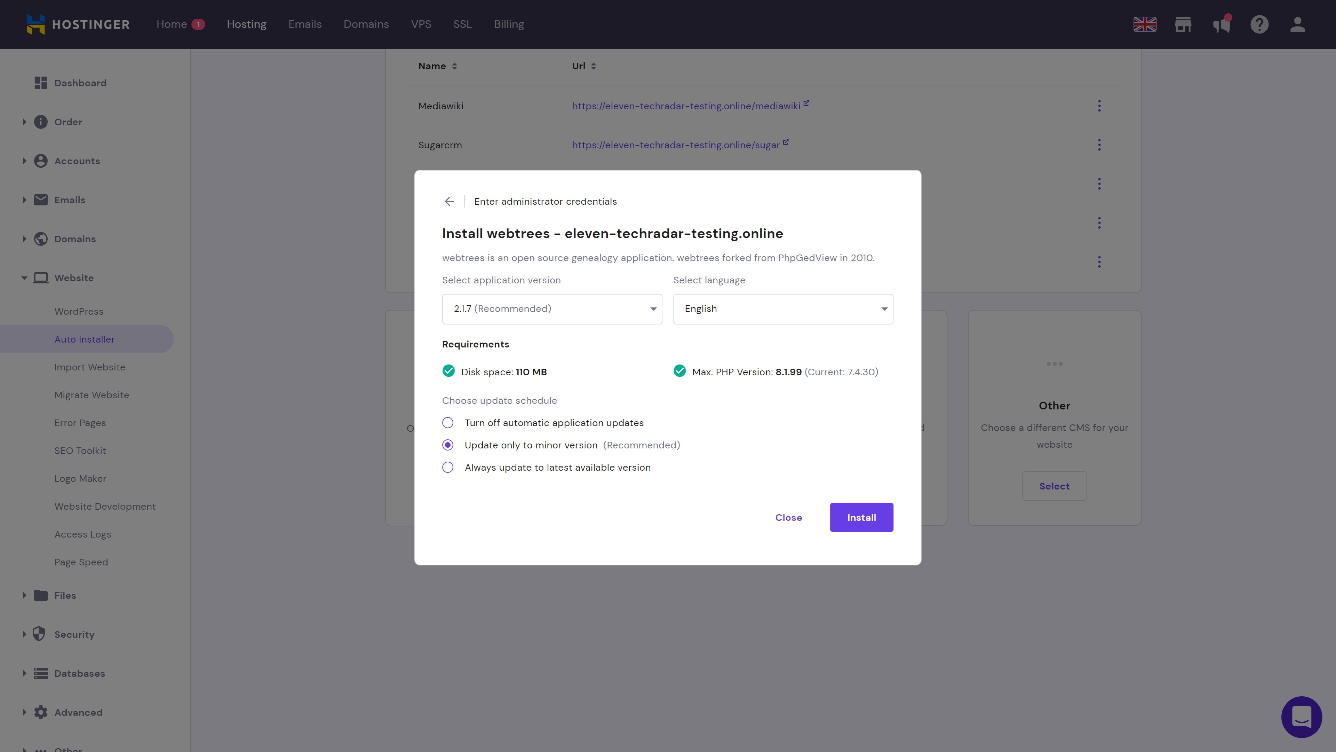Click the Dashboard grid icon
Image resolution: width=1336 pixels, height=752 pixels.
pyautogui.click(x=40, y=83)
